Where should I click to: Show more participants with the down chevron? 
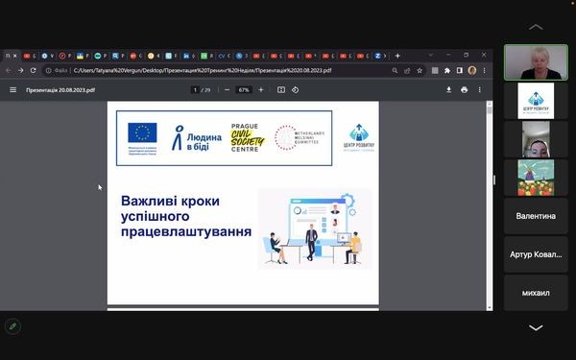[536, 327]
